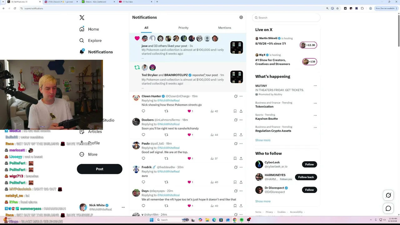
Task: Switch to the Priority tab
Action: point(183,28)
